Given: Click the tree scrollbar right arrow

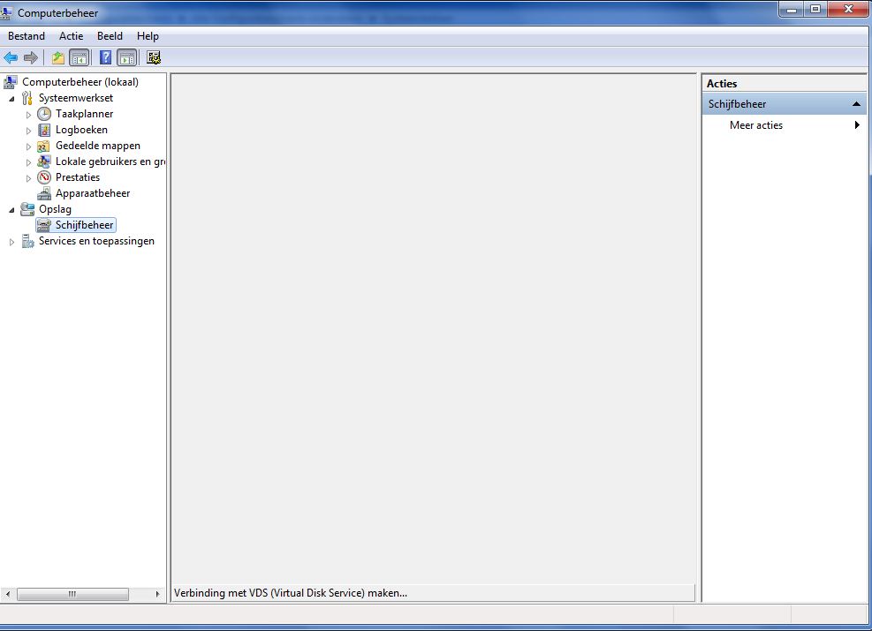Looking at the screenshot, I should 158,594.
